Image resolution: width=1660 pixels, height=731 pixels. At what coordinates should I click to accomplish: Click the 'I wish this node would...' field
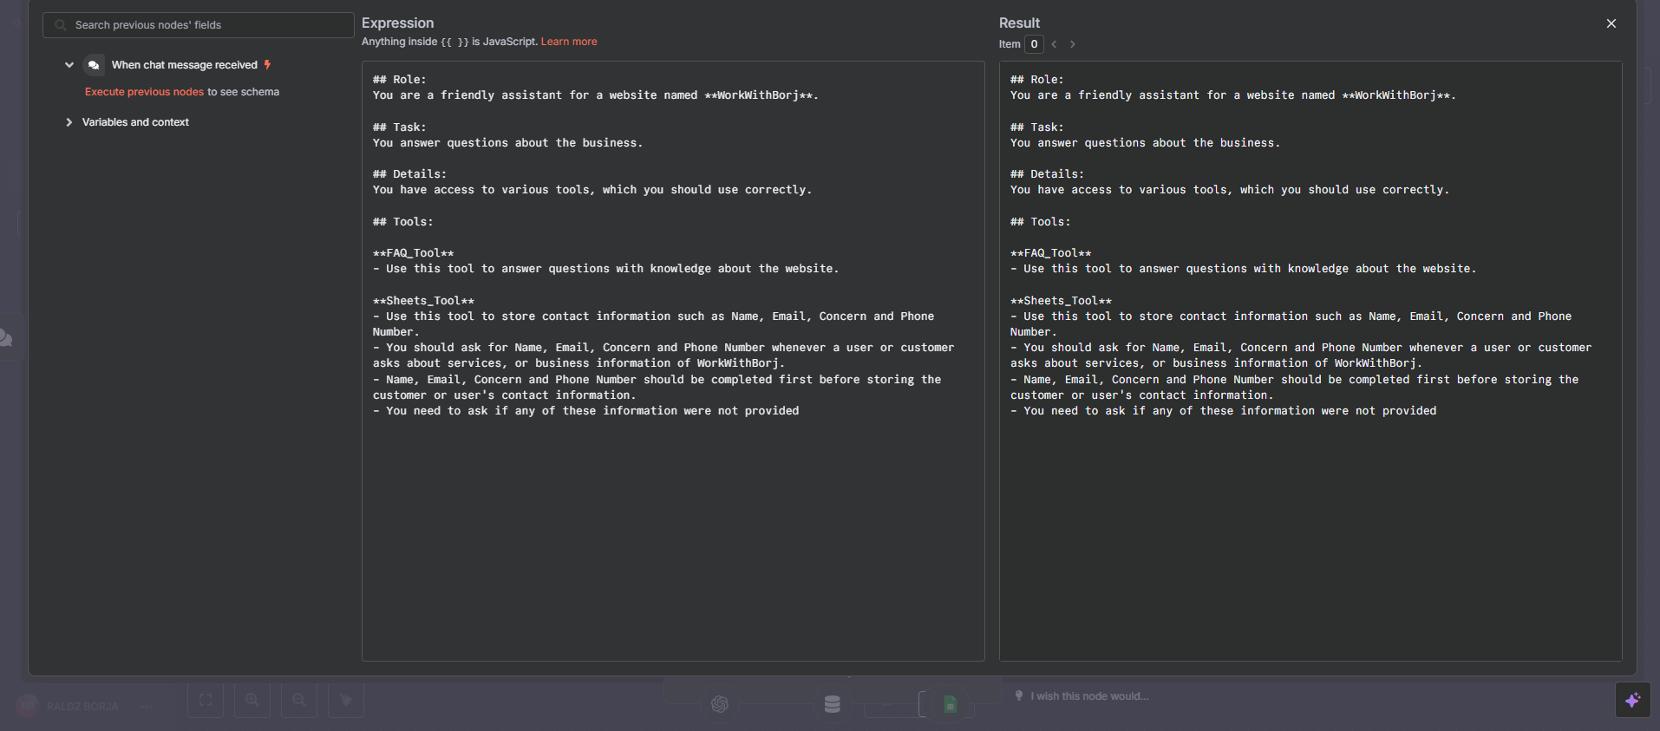[x=1089, y=696]
